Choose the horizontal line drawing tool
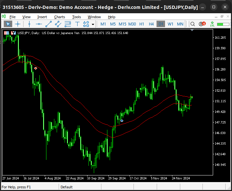Viewport: 232px width, 191px height. (39, 24)
